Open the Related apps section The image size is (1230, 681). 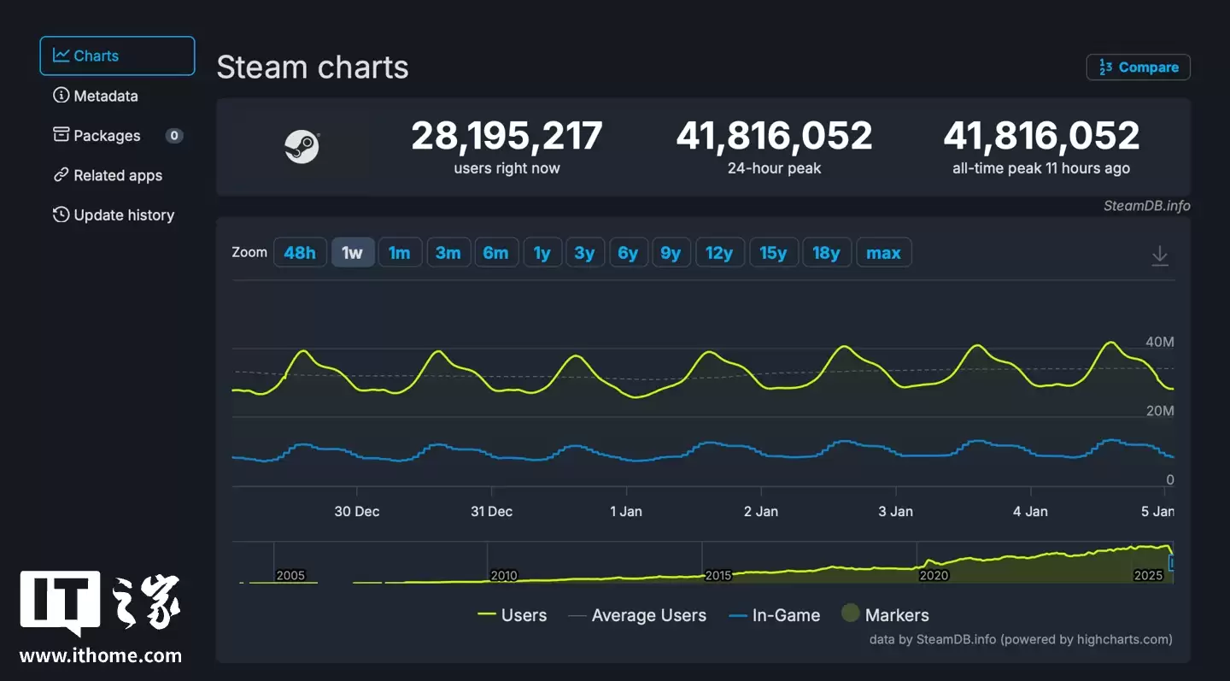point(118,174)
